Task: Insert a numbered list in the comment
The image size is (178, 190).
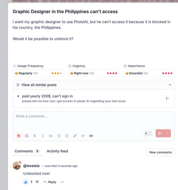Action: [x=67, y=136]
